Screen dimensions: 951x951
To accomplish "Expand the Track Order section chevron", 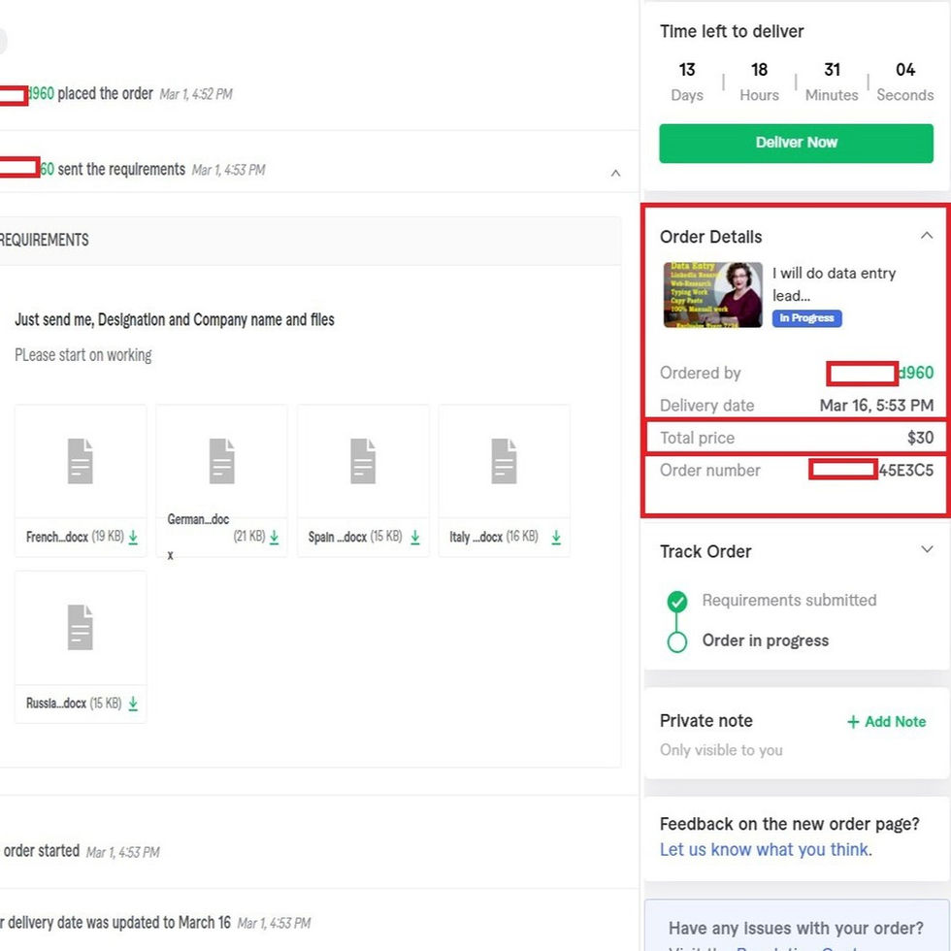I will click(x=926, y=549).
